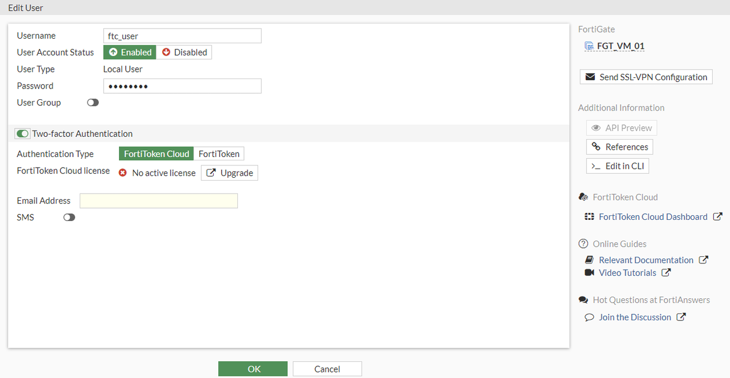Image resolution: width=730 pixels, height=378 pixels.
Task: Click the chain-link icon on References
Action: (x=595, y=146)
